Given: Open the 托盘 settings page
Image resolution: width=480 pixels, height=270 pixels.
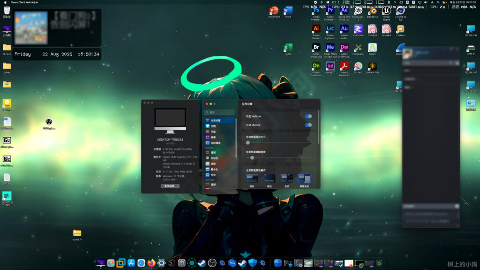Looking at the screenshot, I should pyautogui.click(x=219, y=132).
